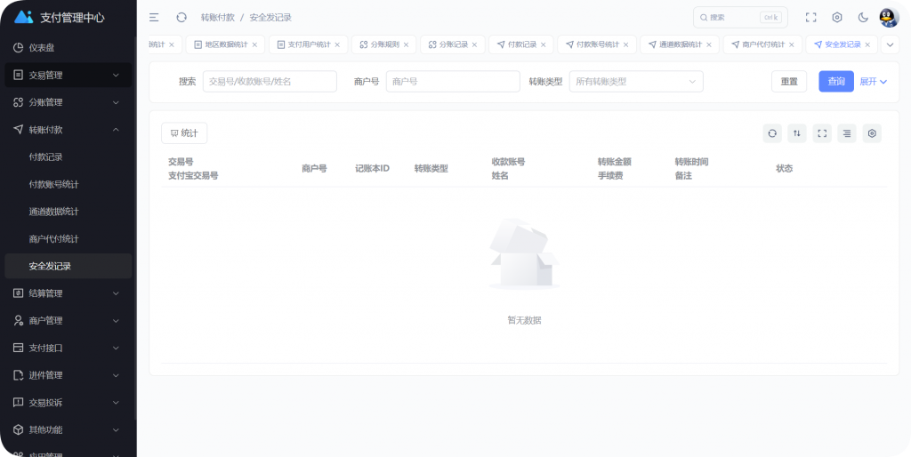Toggle dark mode with moon icon
This screenshot has height=457, width=911.
click(x=863, y=18)
